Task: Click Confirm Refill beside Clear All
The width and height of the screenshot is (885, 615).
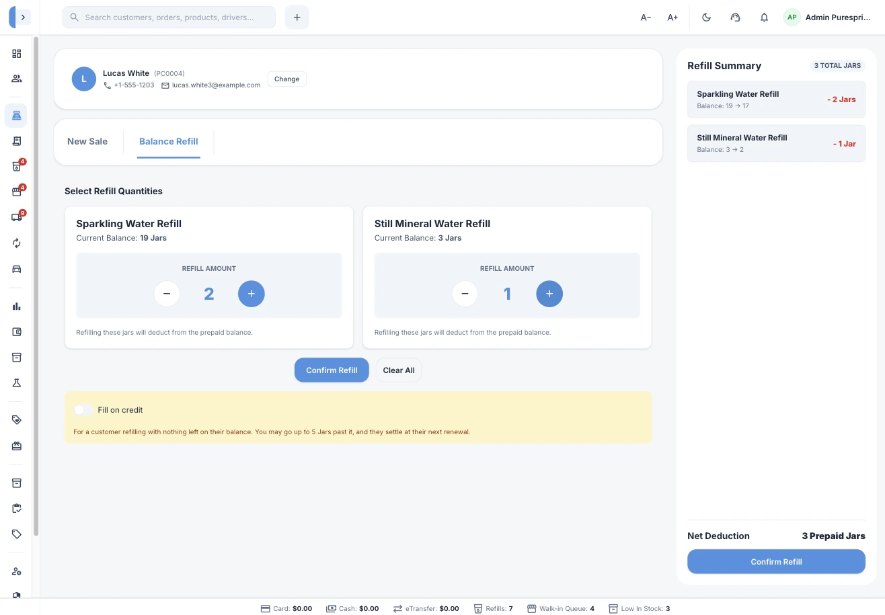Action: (332, 370)
